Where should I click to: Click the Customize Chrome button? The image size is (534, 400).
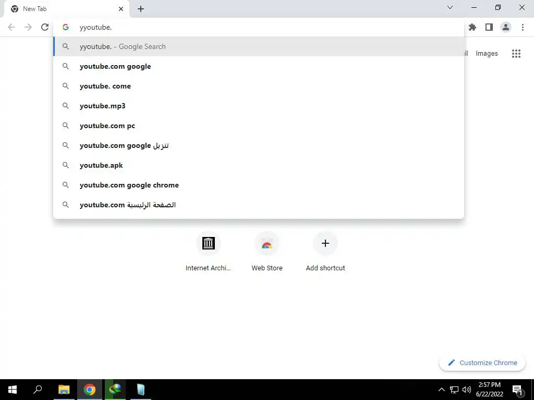(x=482, y=362)
